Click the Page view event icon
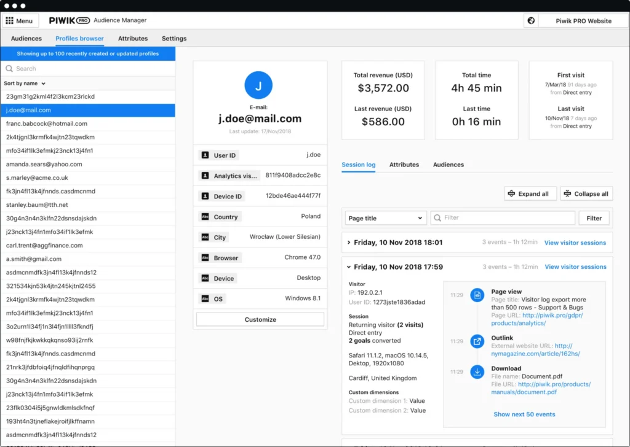 click(x=477, y=295)
